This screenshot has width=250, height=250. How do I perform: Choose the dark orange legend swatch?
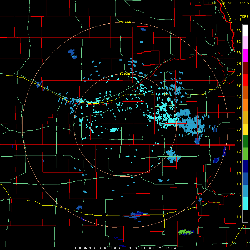click(245, 92)
